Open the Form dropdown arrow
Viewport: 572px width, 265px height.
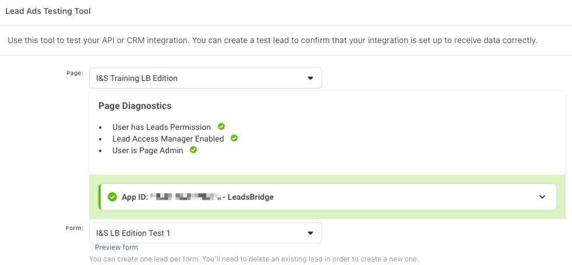coord(310,233)
